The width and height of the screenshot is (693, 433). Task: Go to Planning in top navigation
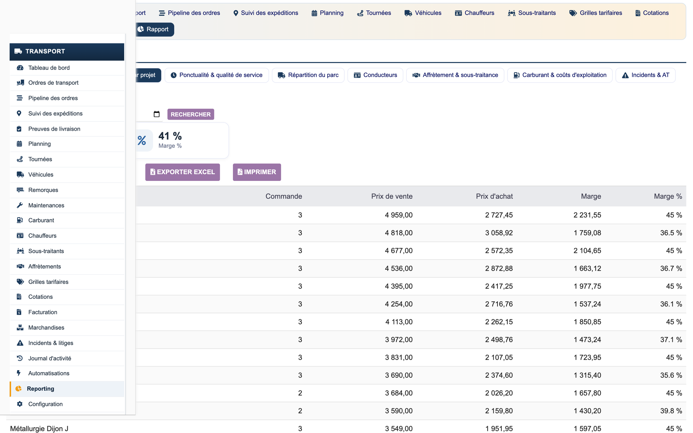pos(327,13)
